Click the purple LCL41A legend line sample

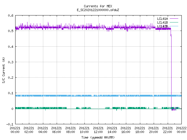tap(174, 19)
